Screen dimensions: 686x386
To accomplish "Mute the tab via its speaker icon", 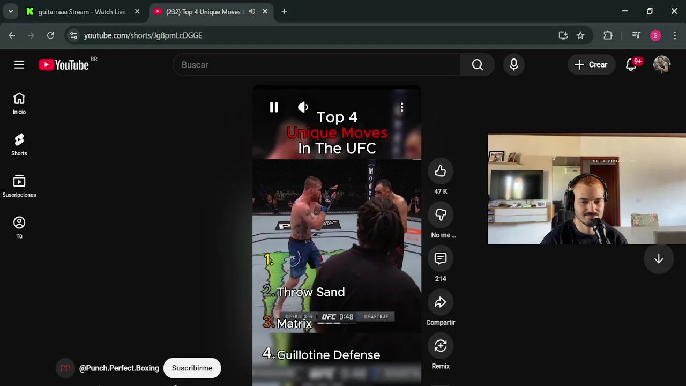I will pos(252,12).
